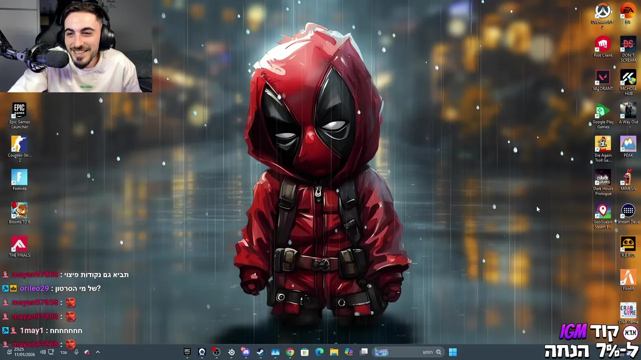Select the PEAK game icon
The width and height of the screenshot is (641, 360).
point(628,147)
